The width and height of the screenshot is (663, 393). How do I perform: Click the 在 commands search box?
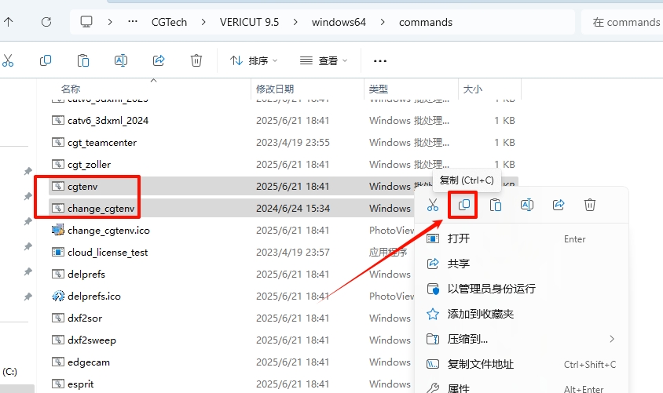[622, 22]
